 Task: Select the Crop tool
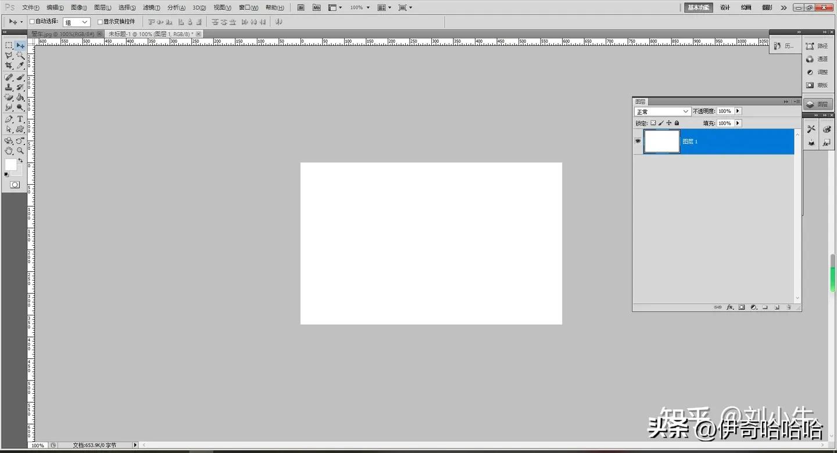pos(9,66)
